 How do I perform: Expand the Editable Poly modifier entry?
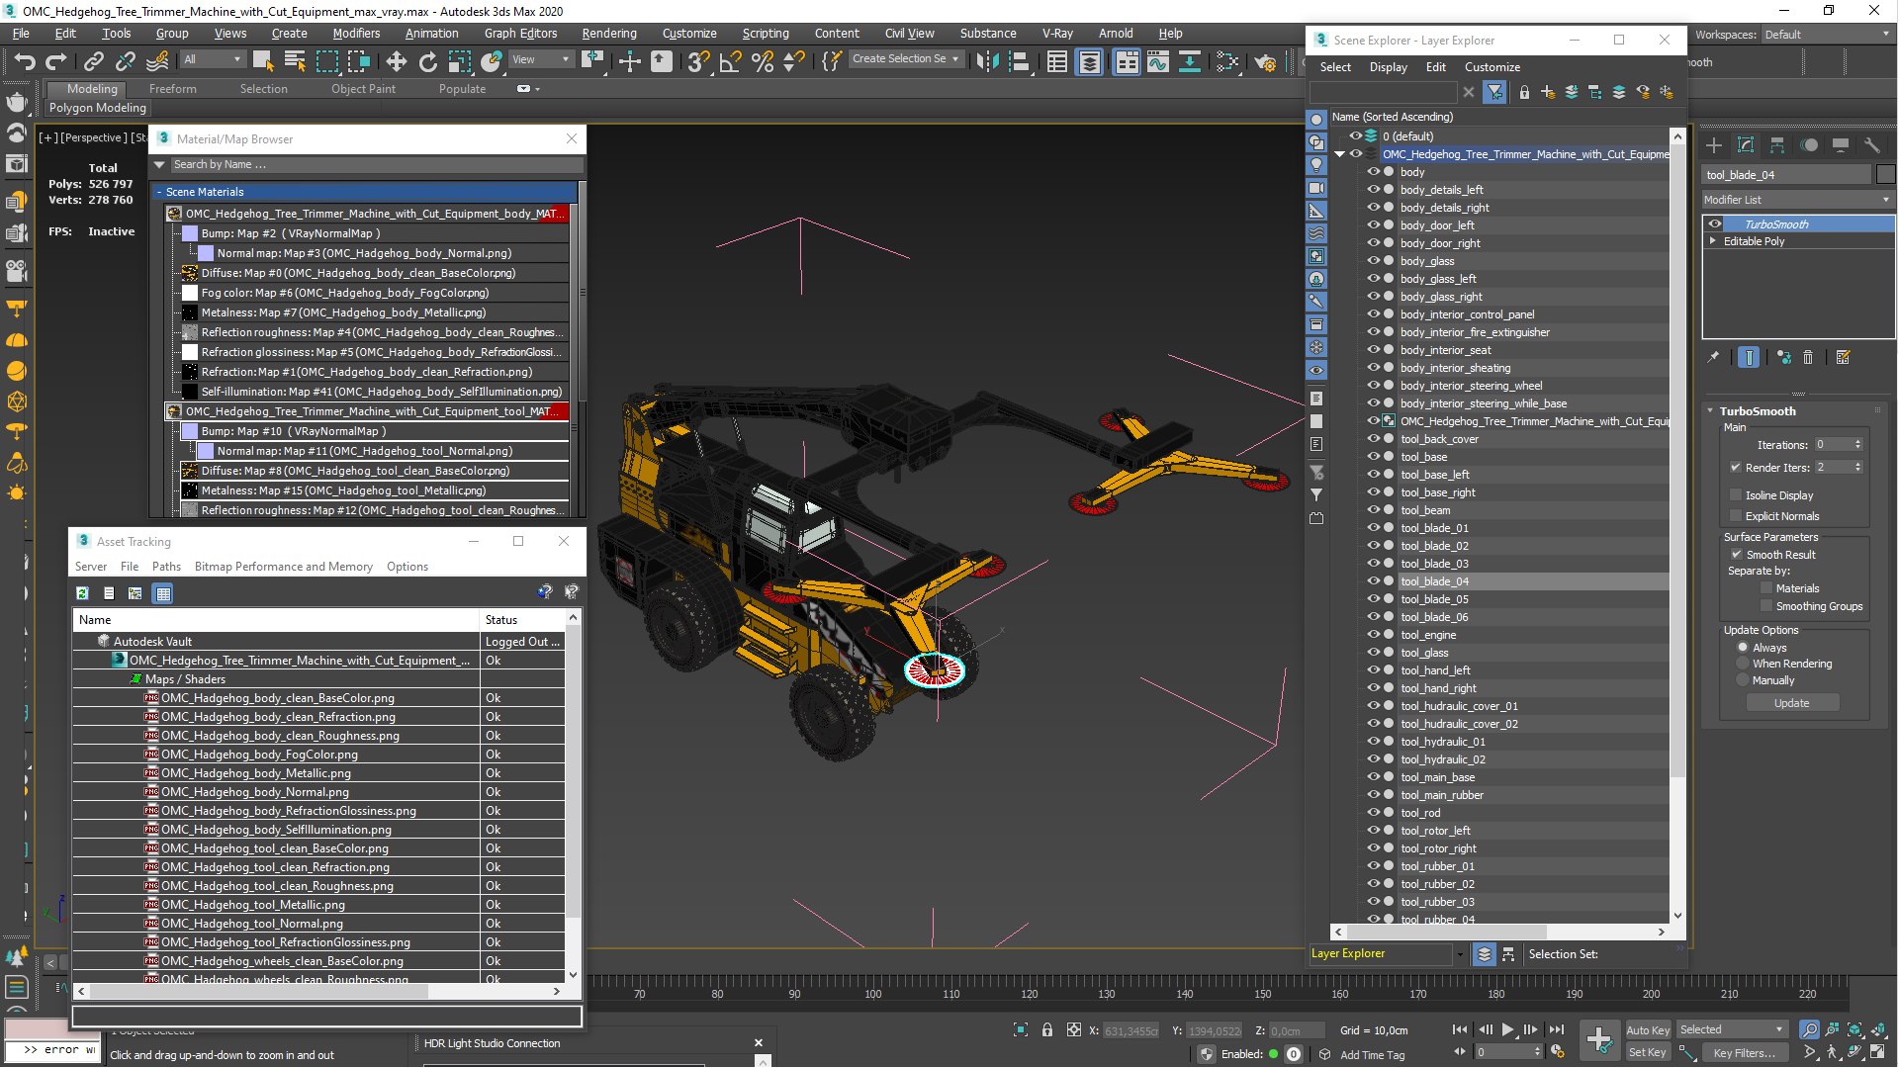click(x=1713, y=241)
